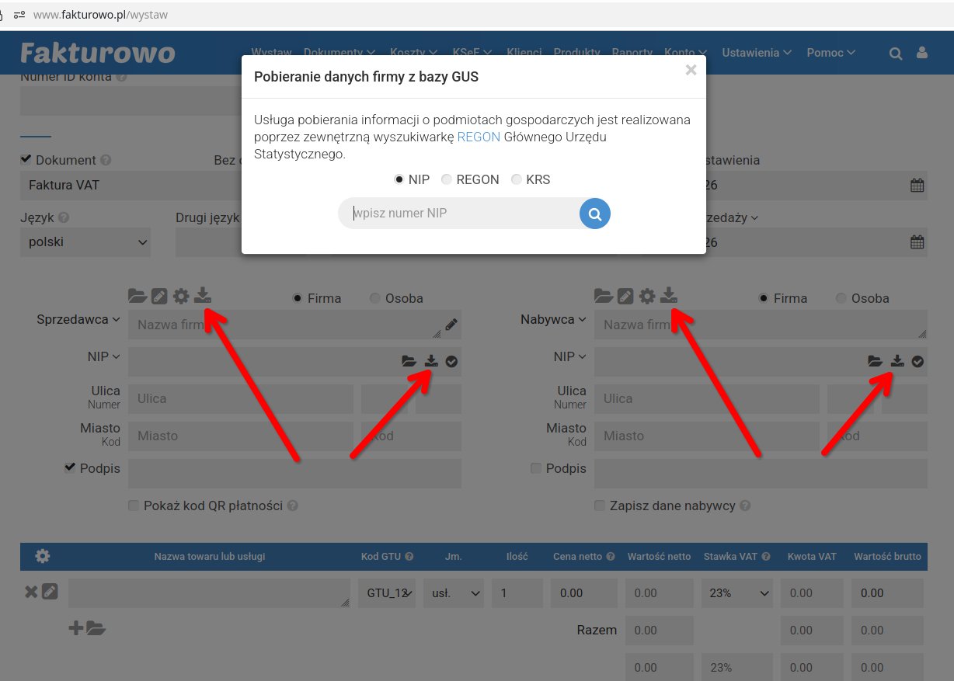This screenshot has height=681, width=954.
Task: Open the unit 'usł.' dropdown
Action: 454,593
